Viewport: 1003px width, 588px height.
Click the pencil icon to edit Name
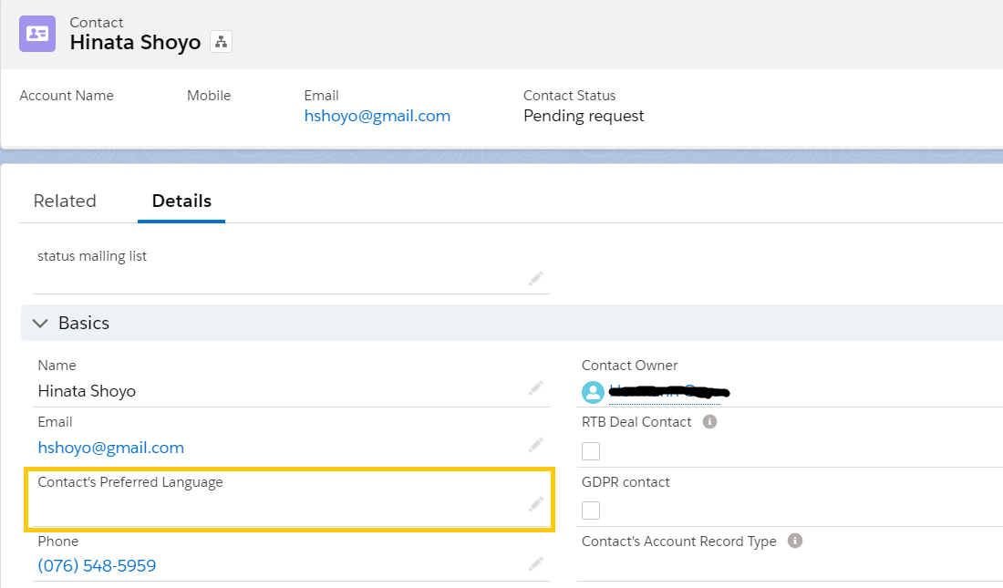point(535,388)
